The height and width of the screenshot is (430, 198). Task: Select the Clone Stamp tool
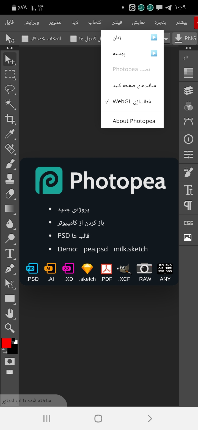click(10, 179)
